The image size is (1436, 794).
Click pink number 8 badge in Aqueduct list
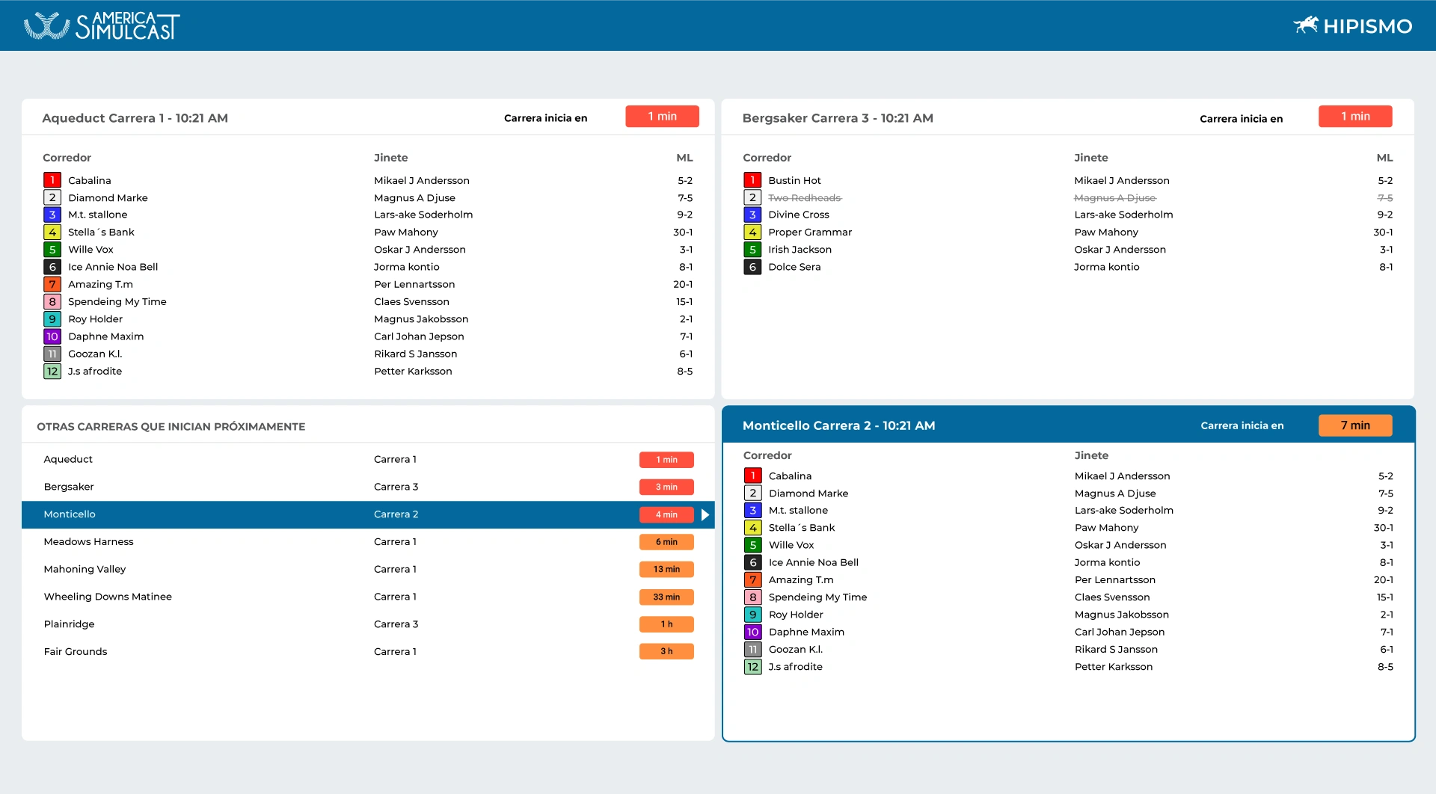(x=52, y=302)
